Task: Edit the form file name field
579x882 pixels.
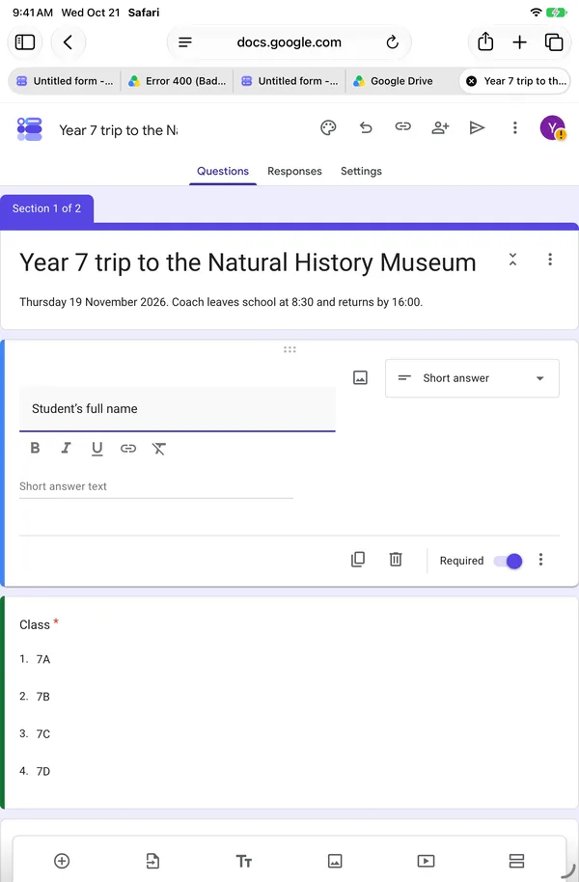Action: click(x=118, y=130)
